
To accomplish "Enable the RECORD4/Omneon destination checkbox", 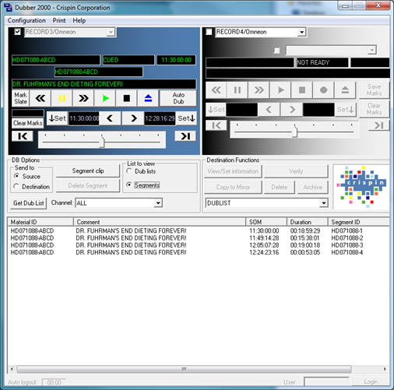I will tap(209, 32).
